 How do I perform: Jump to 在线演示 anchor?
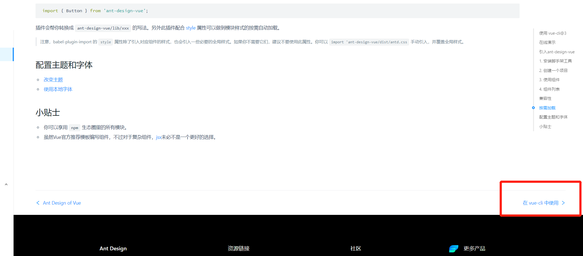547,42
